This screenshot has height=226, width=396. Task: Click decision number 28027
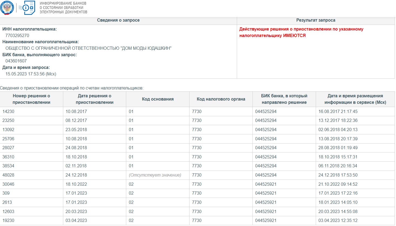click(x=8, y=148)
